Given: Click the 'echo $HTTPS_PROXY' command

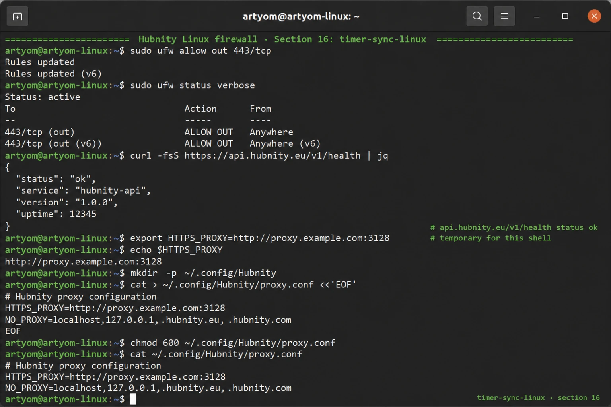Looking at the screenshot, I should (176, 250).
